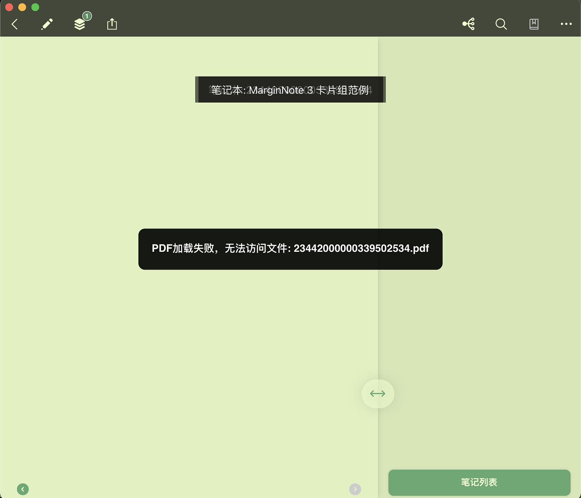Viewport: 581px width, 498px height.
Task: Maximize the window with green button
Action: click(35, 7)
